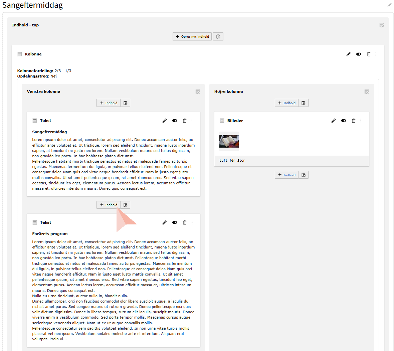The height and width of the screenshot is (351, 394).
Task: Toggle visibility of the Billeder element
Action: pos(344,121)
